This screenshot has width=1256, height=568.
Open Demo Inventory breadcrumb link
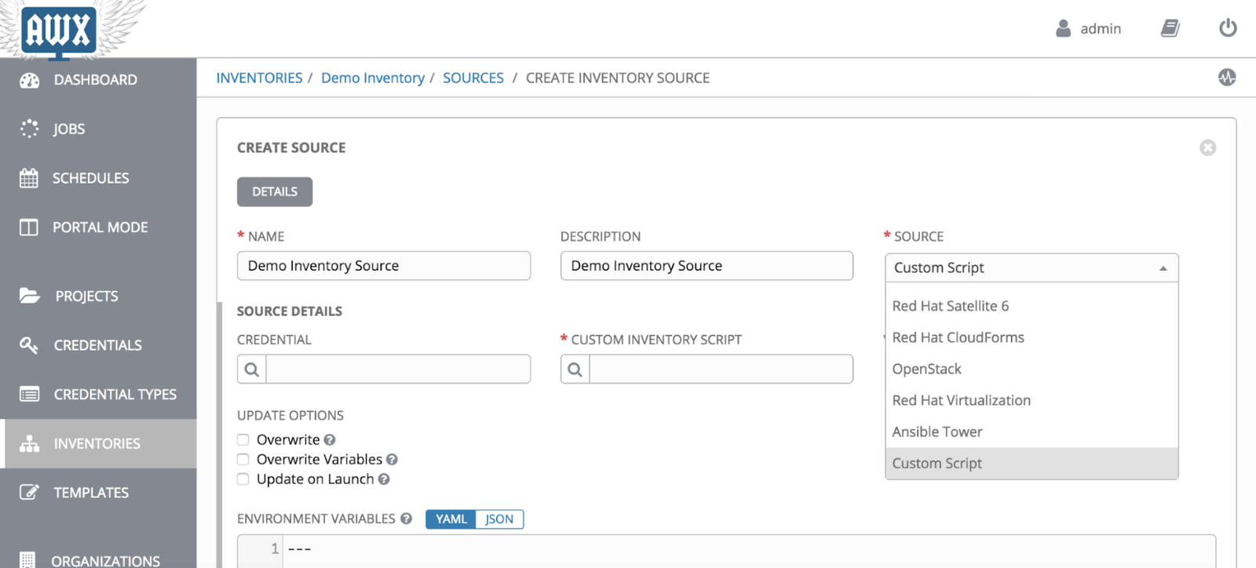[x=373, y=78]
